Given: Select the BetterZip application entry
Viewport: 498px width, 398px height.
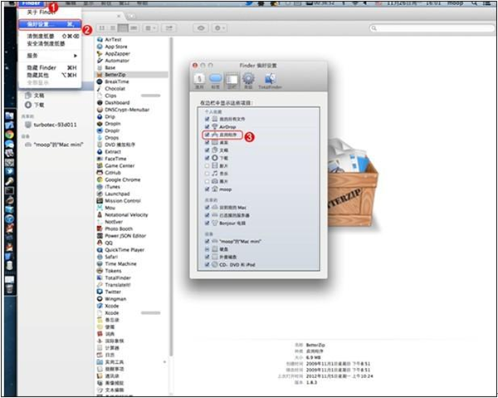Looking at the screenshot, I should pyautogui.click(x=118, y=74).
